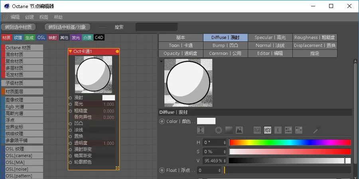
Task: Toggle the Color radio button
Action: pyautogui.click(x=162, y=121)
